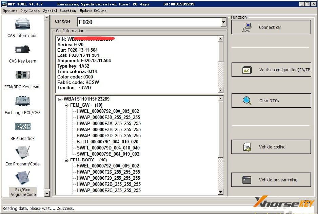Screen dimensions: 318x214
Task: Open Fxx/Gxx Program/Code notepad icon
Action: tap(22, 178)
